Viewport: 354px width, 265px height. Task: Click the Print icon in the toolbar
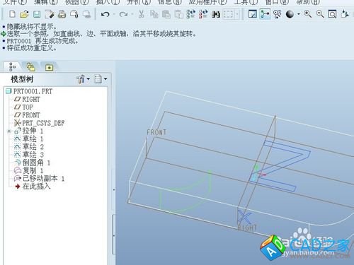tap(62, 14)
